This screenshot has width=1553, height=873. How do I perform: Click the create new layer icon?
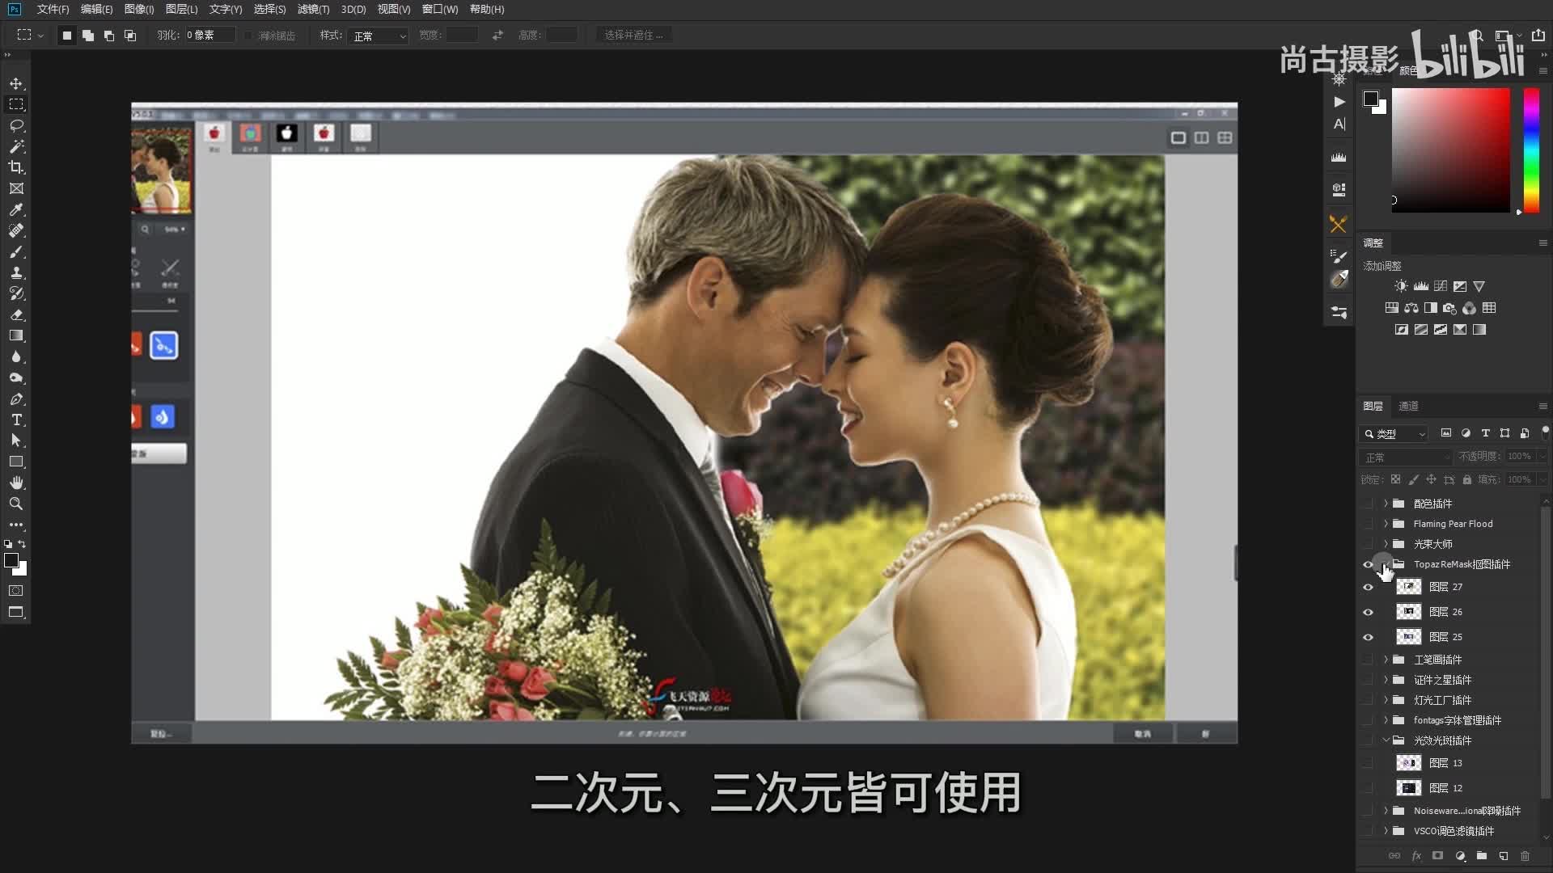[1503, 855]
